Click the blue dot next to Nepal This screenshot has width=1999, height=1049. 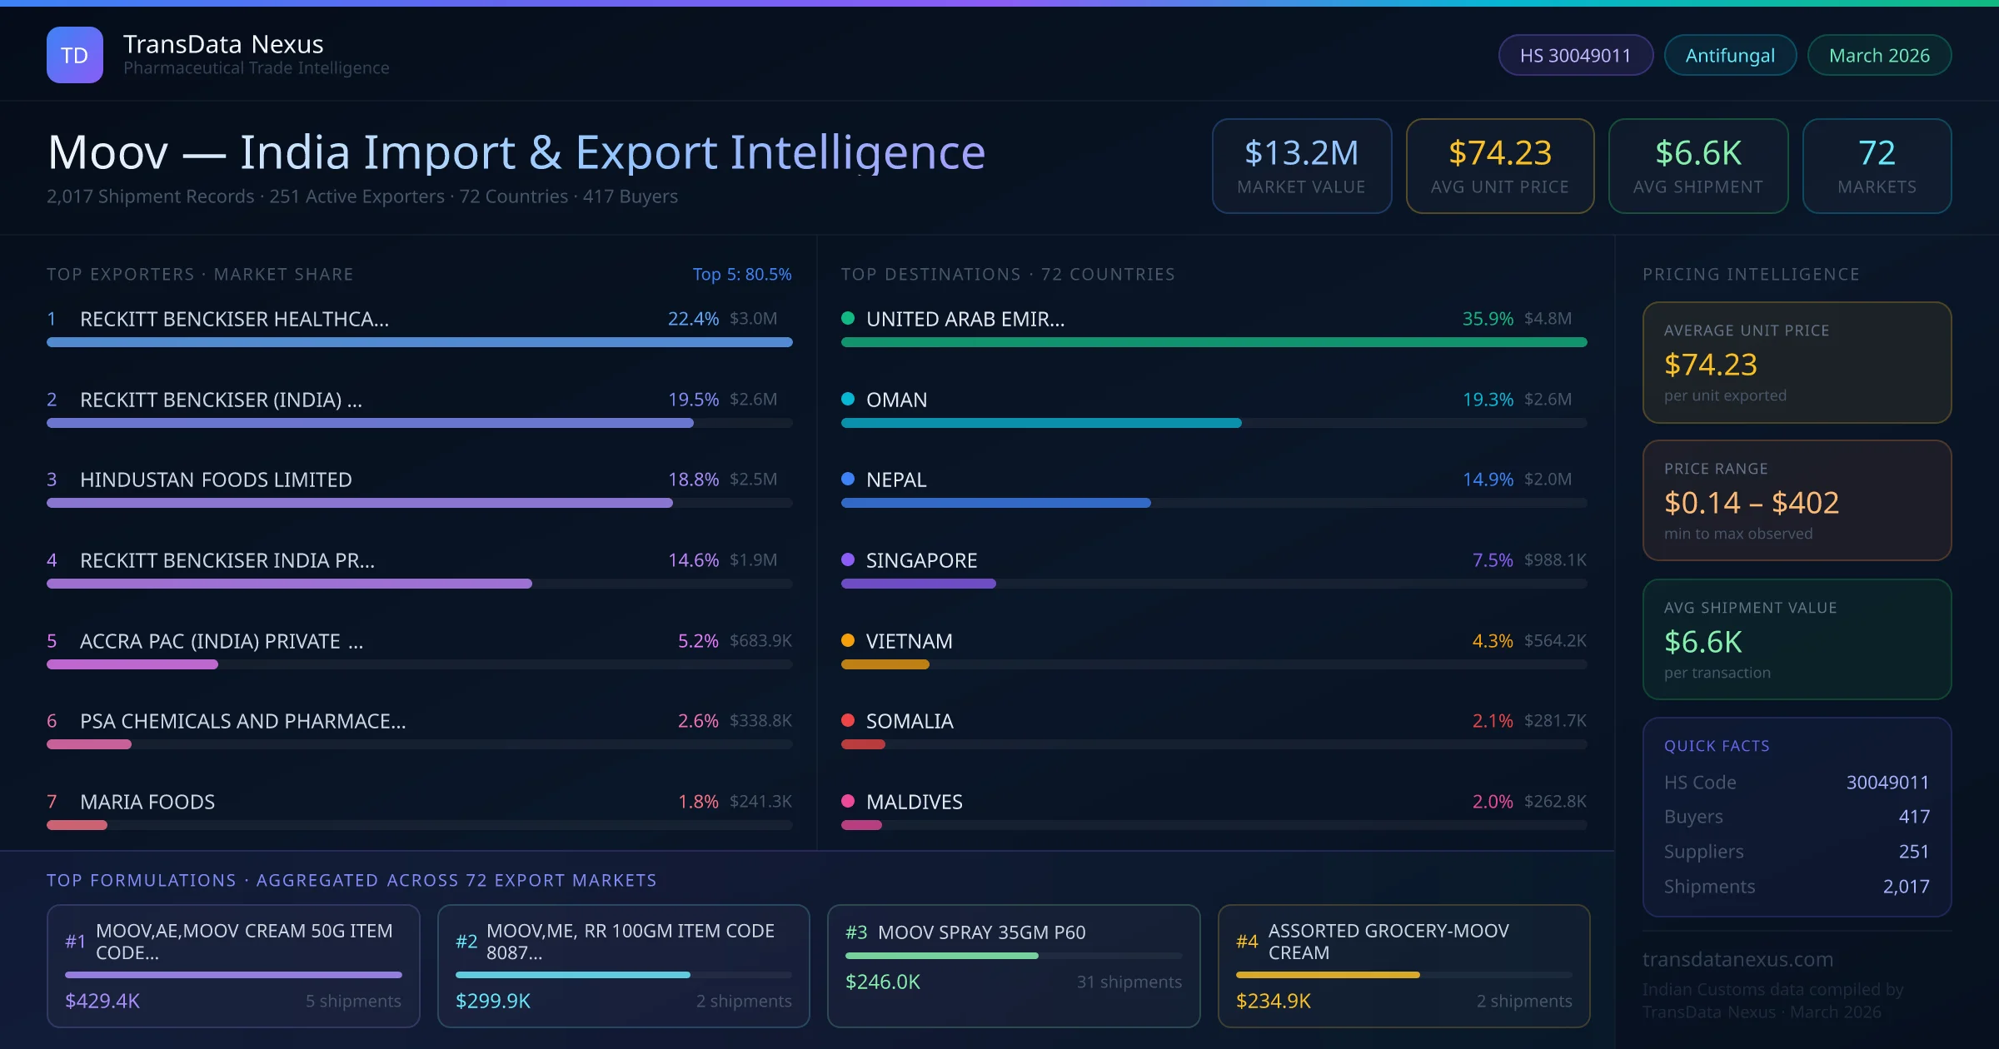(848, 479)
